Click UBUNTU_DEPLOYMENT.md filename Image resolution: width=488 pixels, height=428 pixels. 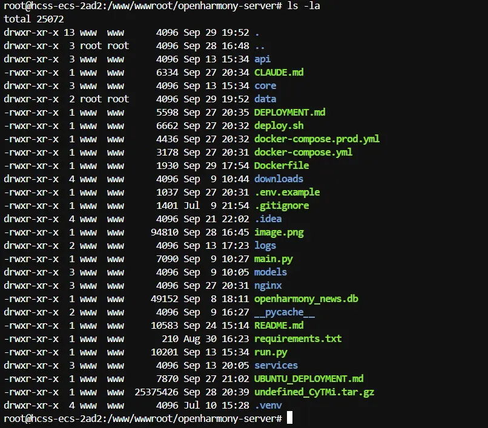(309, 378)
